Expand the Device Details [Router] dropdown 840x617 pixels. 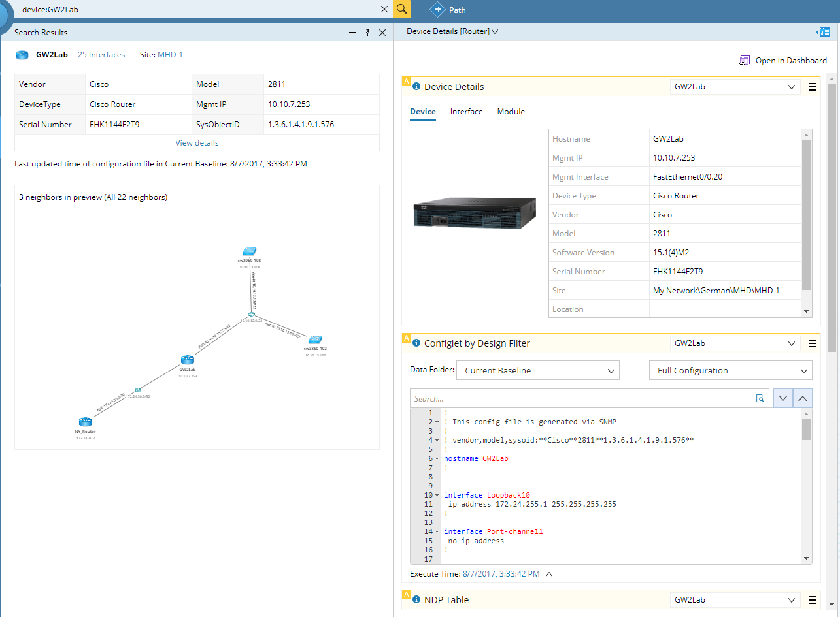click(452, 31)
